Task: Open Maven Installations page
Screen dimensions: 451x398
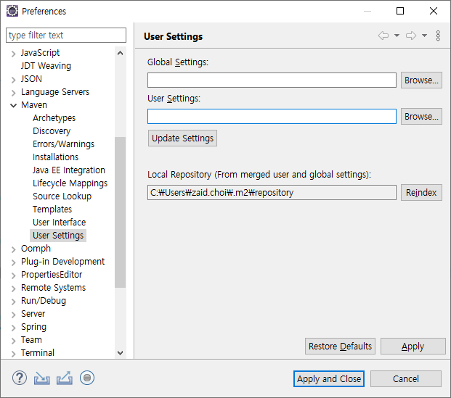Action: (55, 157)
